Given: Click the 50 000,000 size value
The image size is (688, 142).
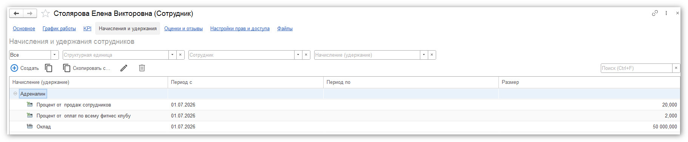Looking at the screenshot, I should coord(665,127).
